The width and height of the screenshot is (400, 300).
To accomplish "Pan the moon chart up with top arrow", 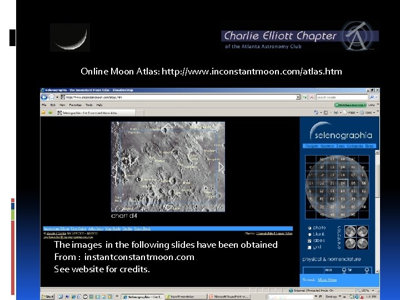I will click(x=168, y=126).
